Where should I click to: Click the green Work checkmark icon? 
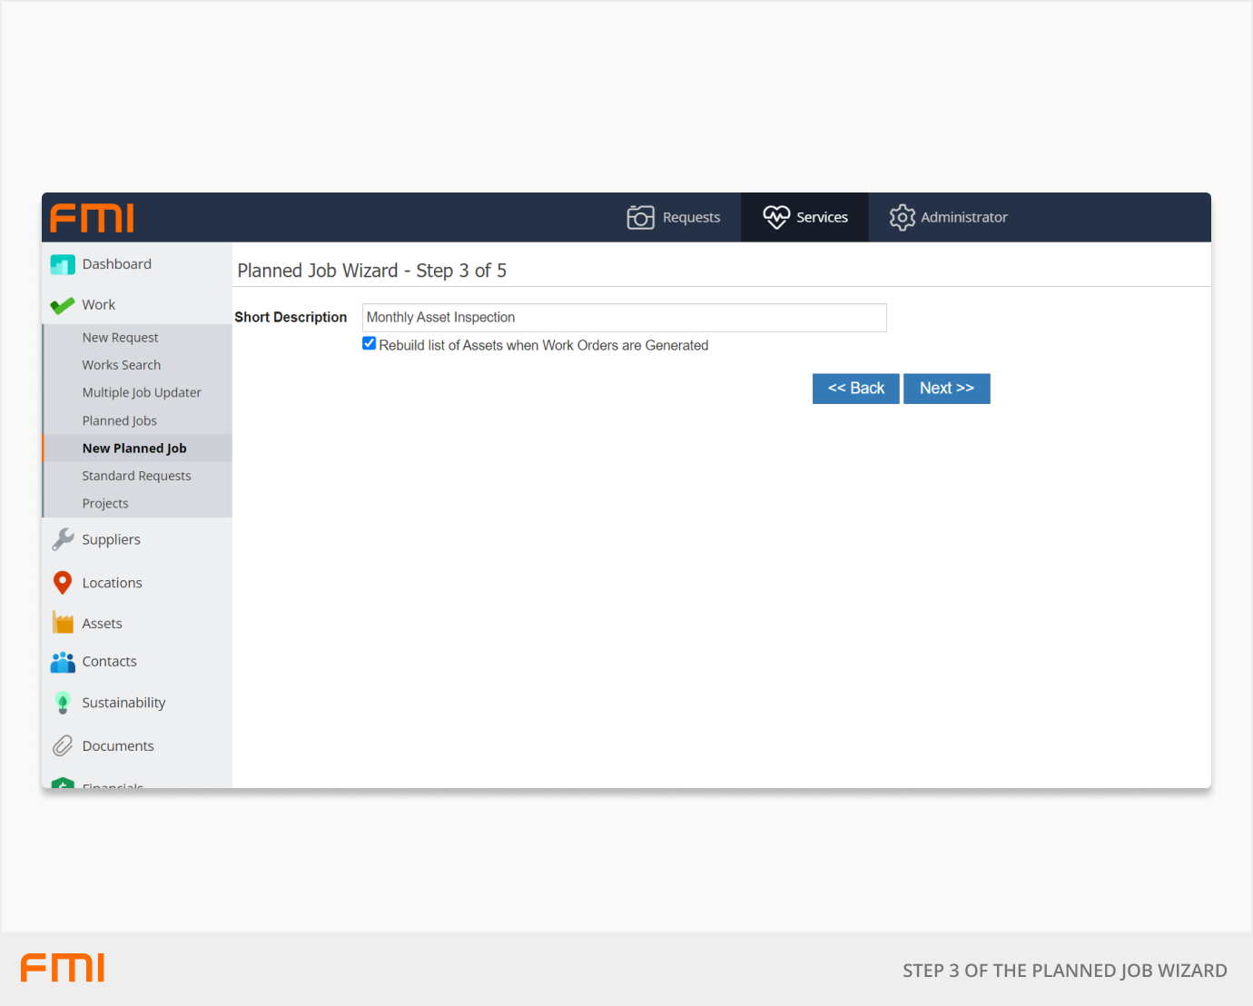point(63,306)
